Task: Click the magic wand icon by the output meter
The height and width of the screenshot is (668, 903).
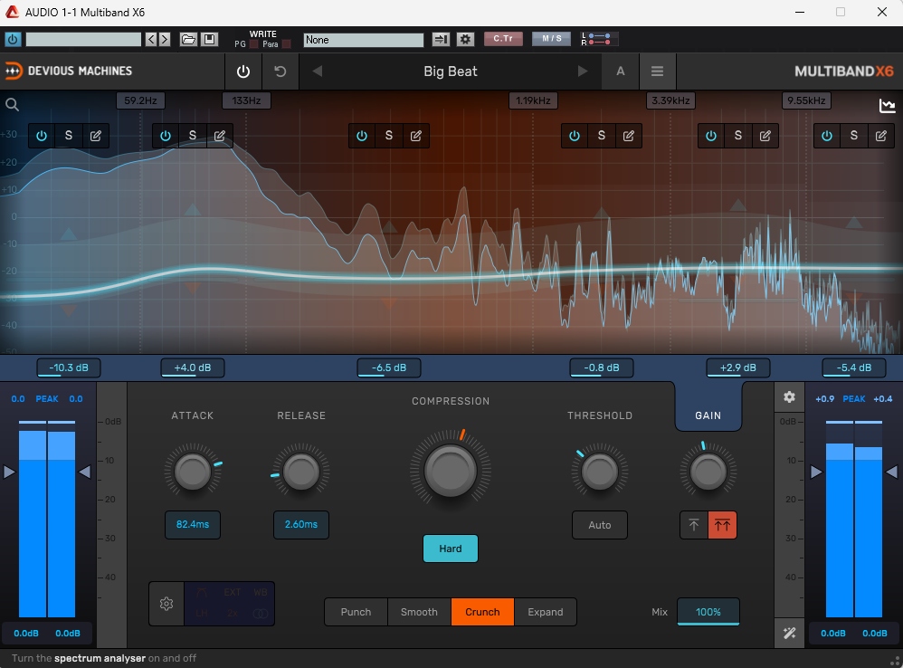Action: click(789, 634)
